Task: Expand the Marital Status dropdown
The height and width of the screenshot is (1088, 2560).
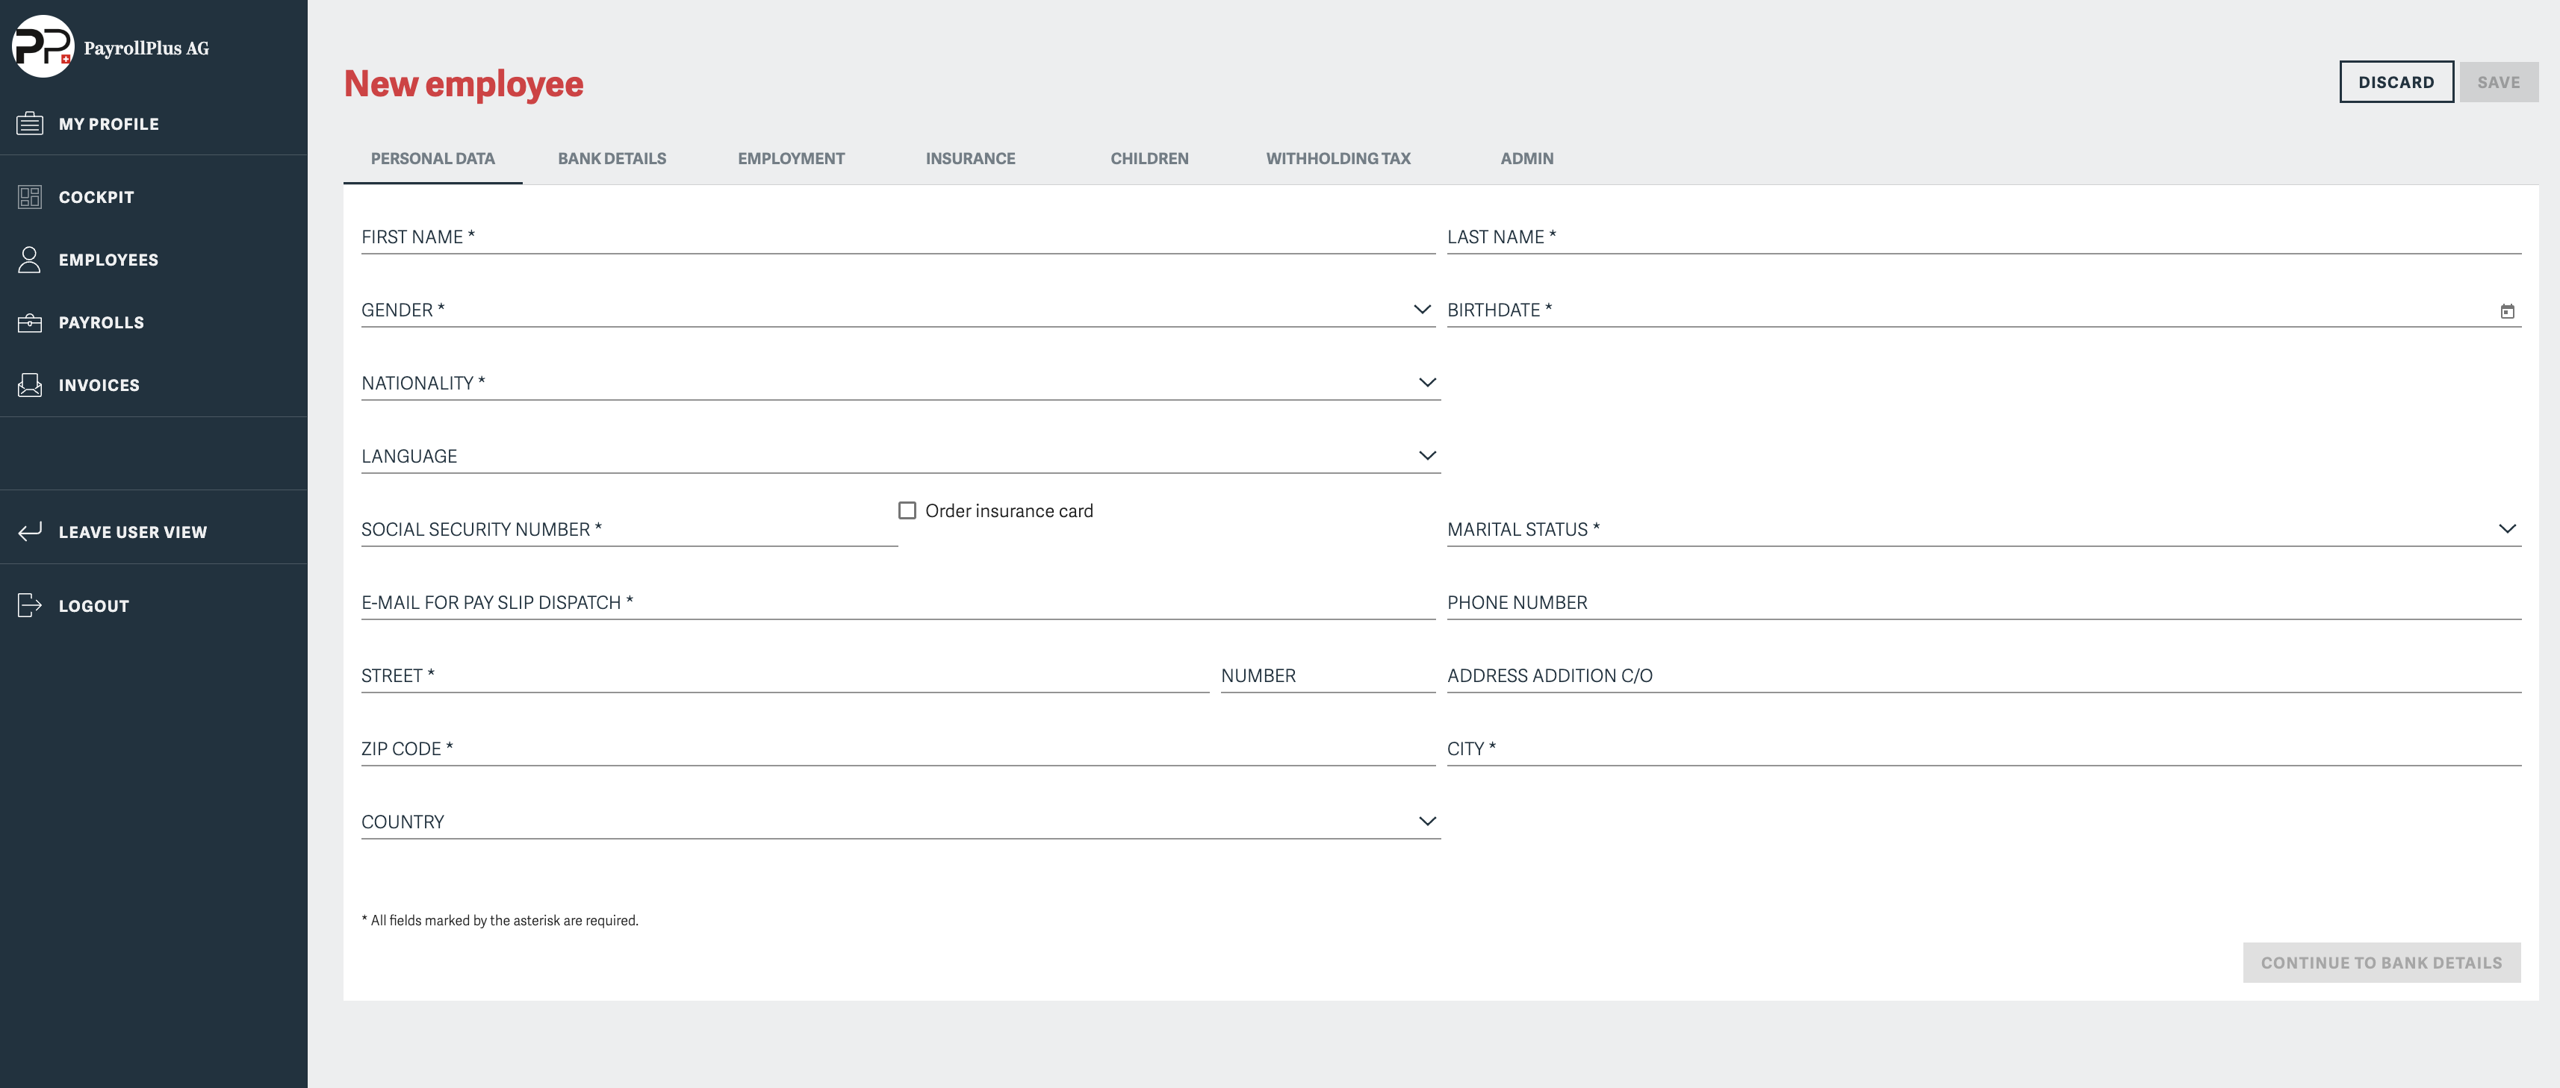Action: pos(2506,529)
